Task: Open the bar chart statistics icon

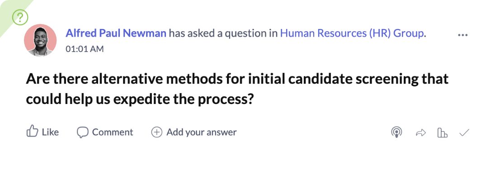Action: tap(442, 133)
